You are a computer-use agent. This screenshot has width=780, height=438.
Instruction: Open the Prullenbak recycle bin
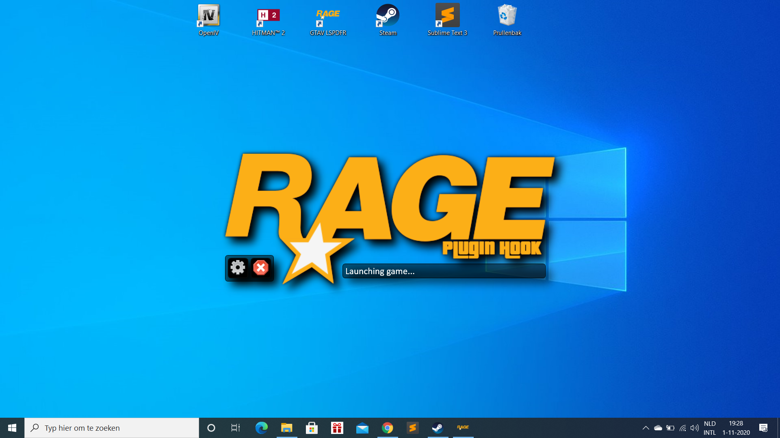coord(507,20)
